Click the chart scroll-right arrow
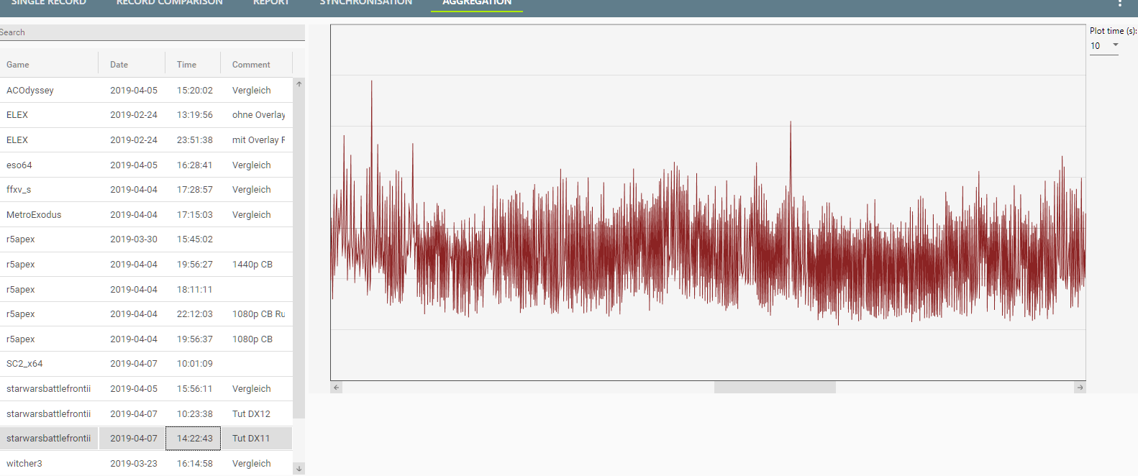The width and height of the screenshot is (1138, 476). [x=1080, y=388]
